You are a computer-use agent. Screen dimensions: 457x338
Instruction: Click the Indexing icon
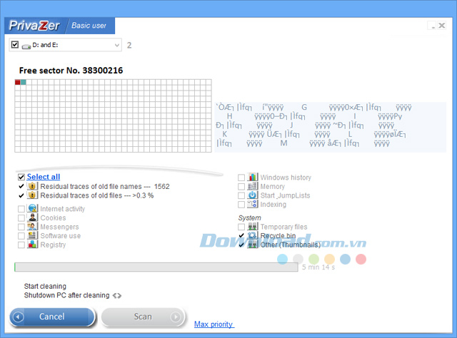pyautogui.click(x=252, y=204)
